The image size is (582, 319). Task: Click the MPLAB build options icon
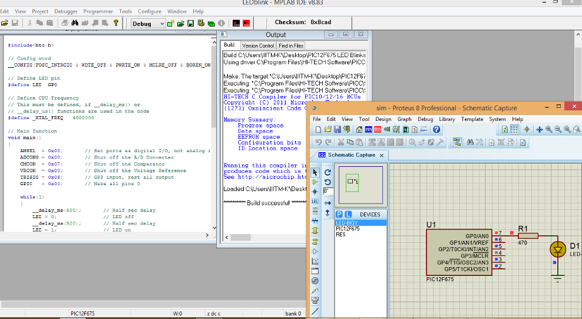(x=201, y=24)
